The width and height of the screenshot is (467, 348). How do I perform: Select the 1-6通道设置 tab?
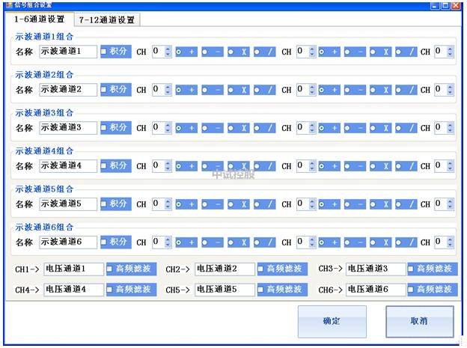39,19
